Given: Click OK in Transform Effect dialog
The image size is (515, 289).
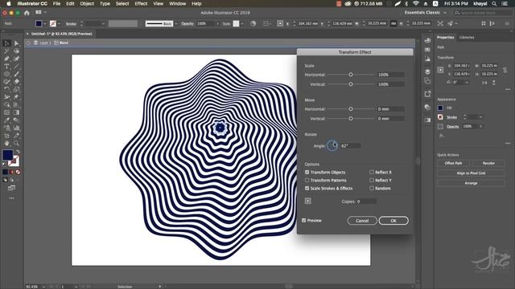Looking at the screenshot, I should (393, 221).
